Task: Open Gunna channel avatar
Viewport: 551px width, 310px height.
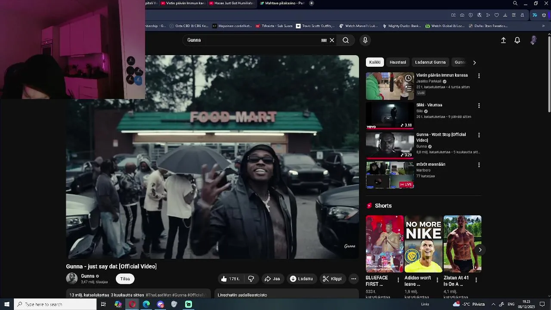Action: click(x=72, y=279)
